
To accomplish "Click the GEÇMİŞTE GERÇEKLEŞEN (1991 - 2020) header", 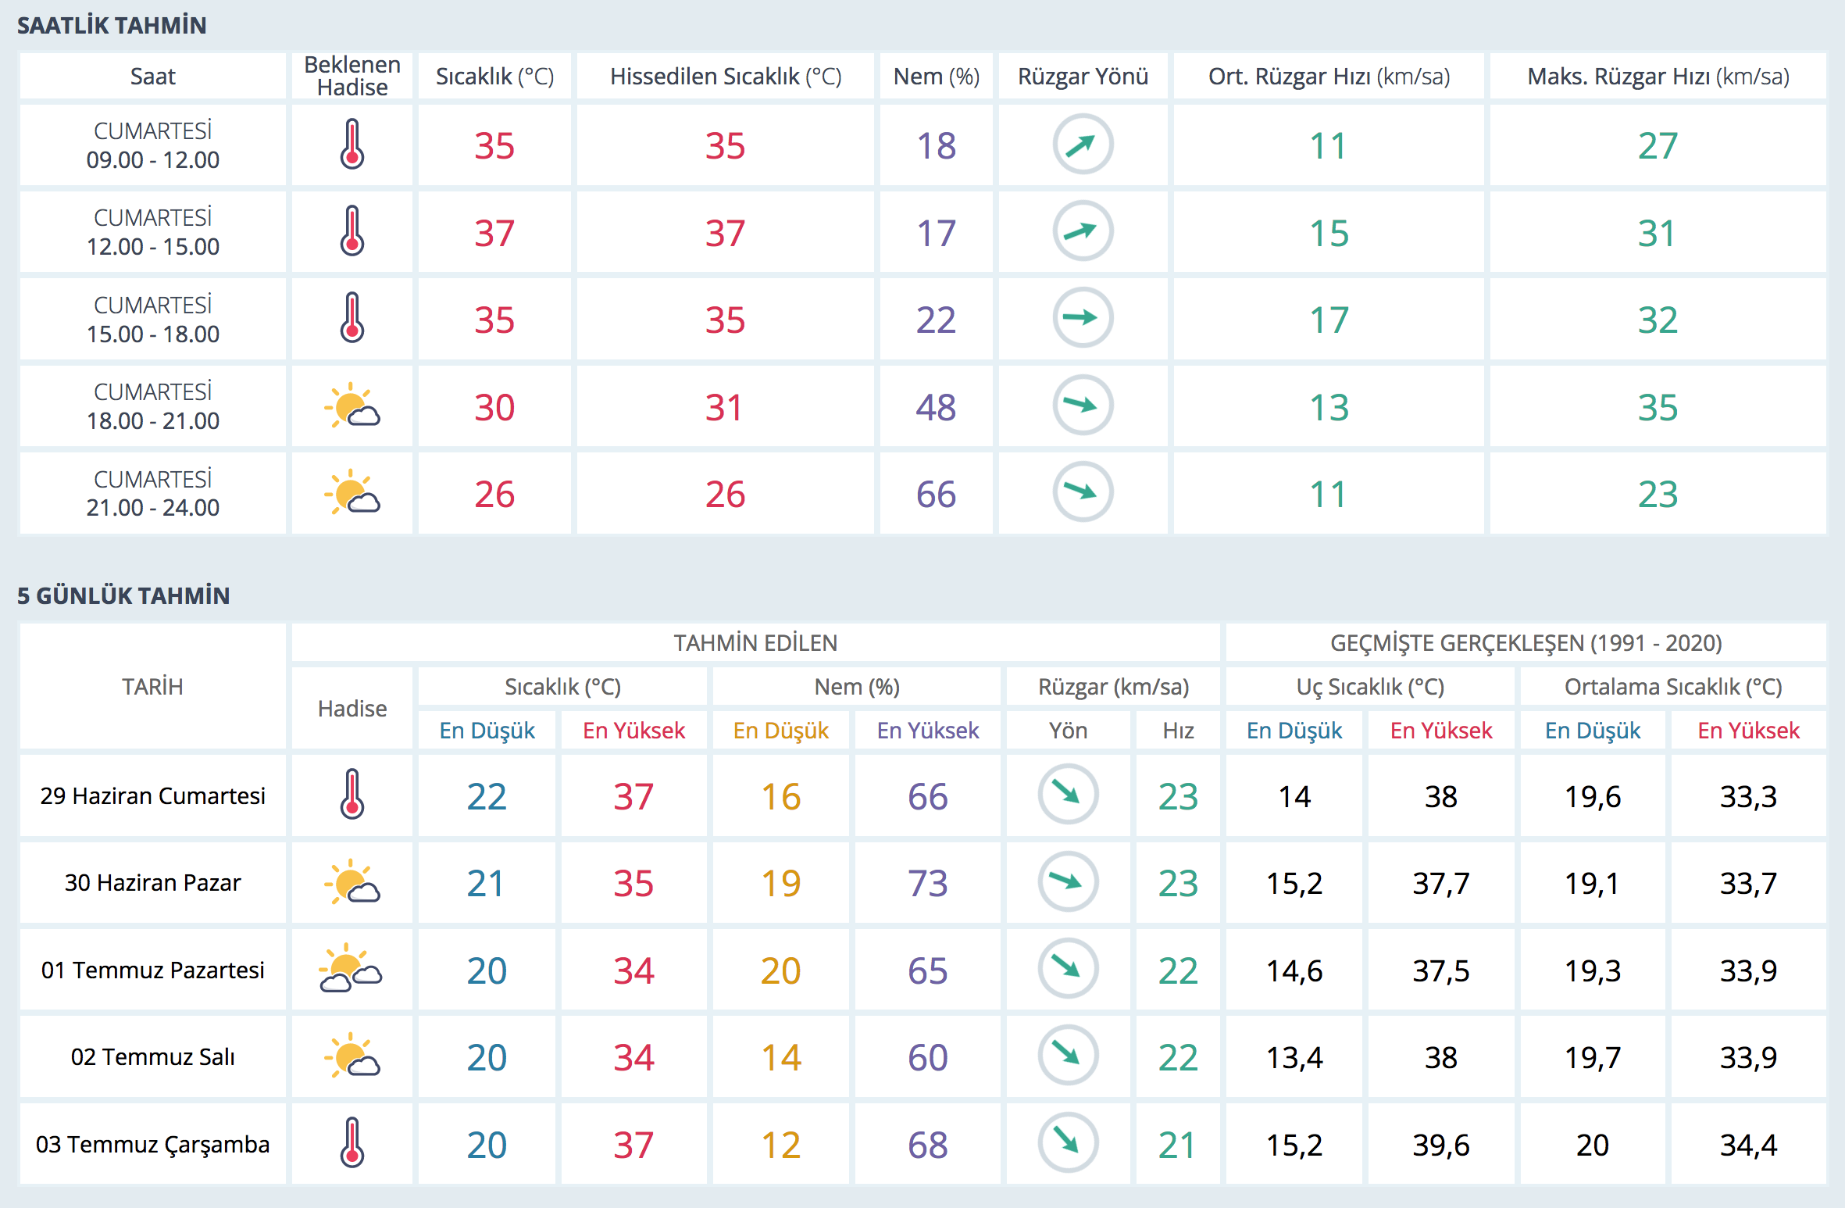I will (1526, 643).
